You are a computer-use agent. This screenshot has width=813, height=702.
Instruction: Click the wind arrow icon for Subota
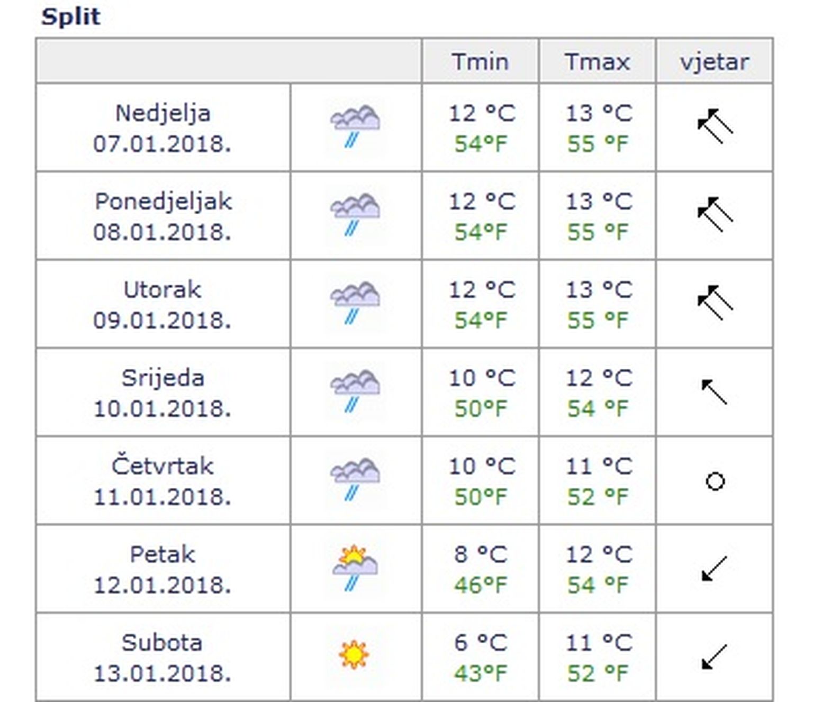click(x=714, y=657)
